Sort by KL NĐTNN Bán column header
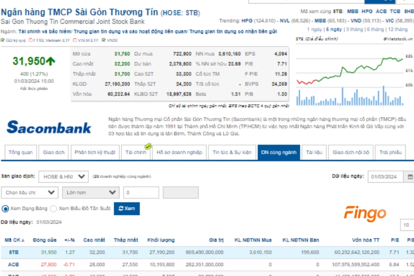The image size is (414, 276). 301,240
